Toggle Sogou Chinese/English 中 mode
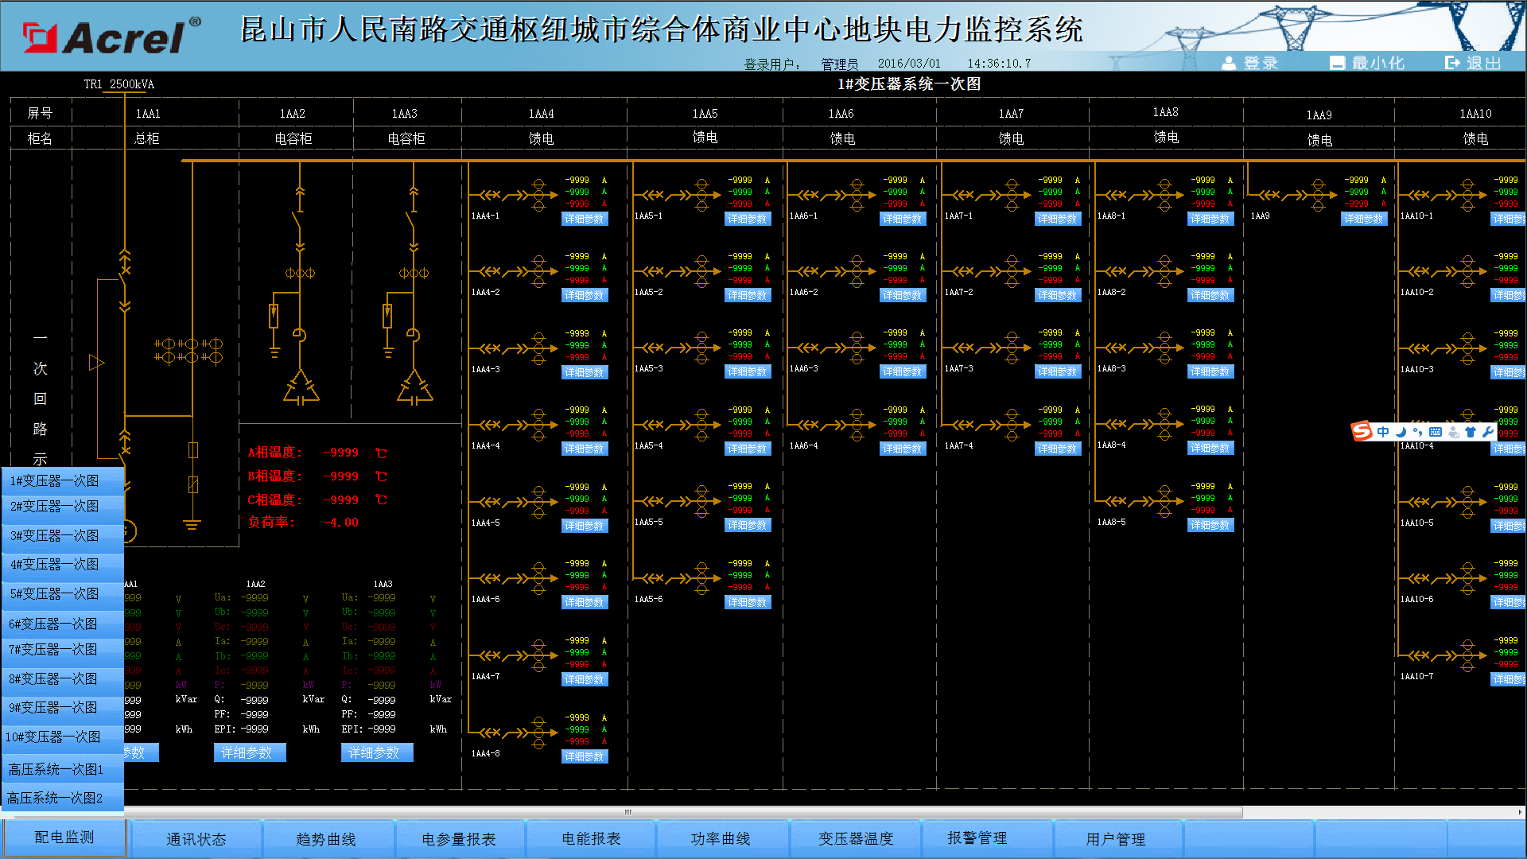The height and width of the screenshot is (859, 1527). (1383, 432)
